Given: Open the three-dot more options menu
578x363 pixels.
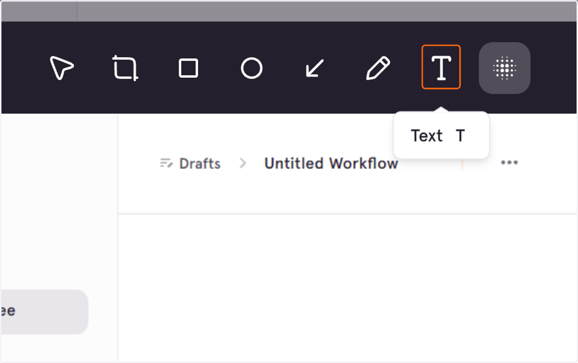Looking at the screenshot, I should point(509,162).
